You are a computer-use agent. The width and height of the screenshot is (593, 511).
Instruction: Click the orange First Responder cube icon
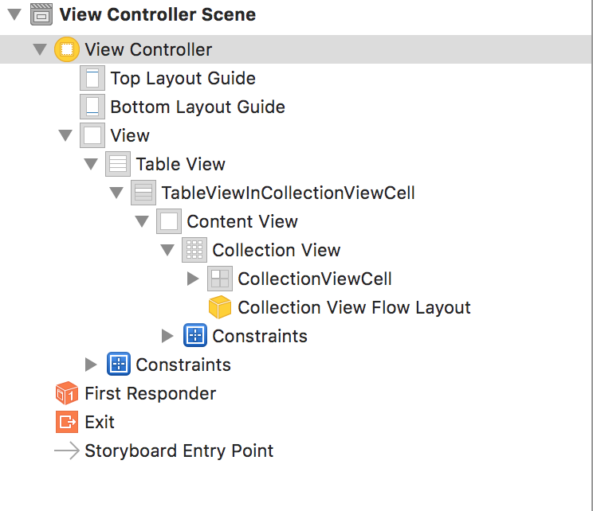[x=67, y=393]
